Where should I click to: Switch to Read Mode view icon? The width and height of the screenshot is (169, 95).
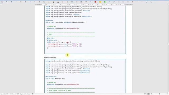145,94
